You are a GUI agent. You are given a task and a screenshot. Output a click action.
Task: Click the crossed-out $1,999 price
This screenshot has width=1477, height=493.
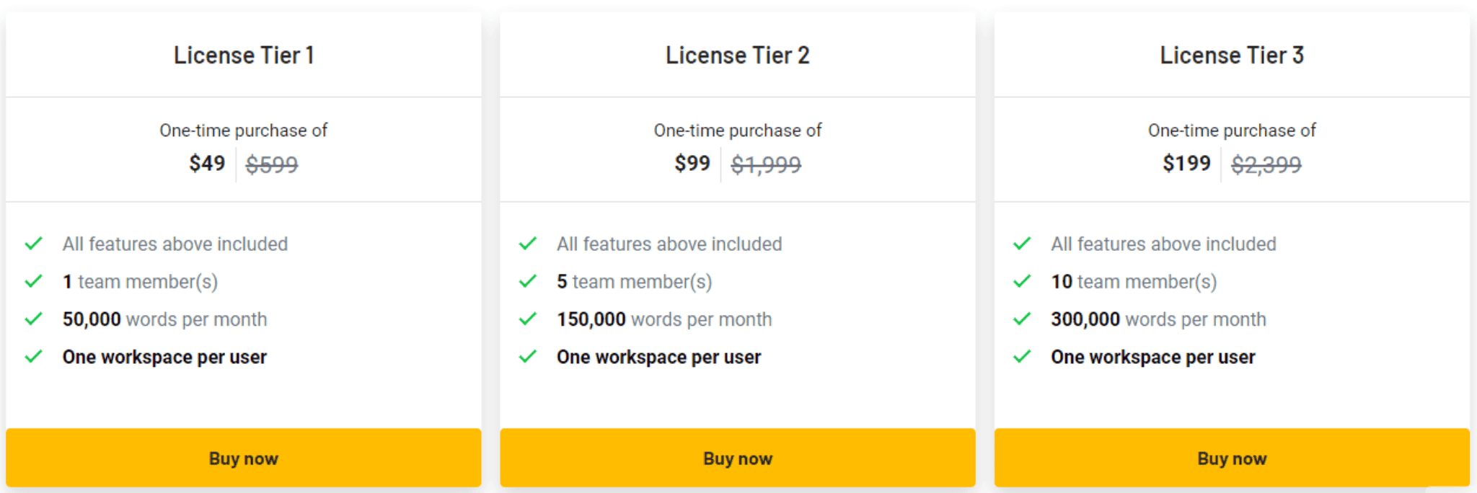(766, 165)
